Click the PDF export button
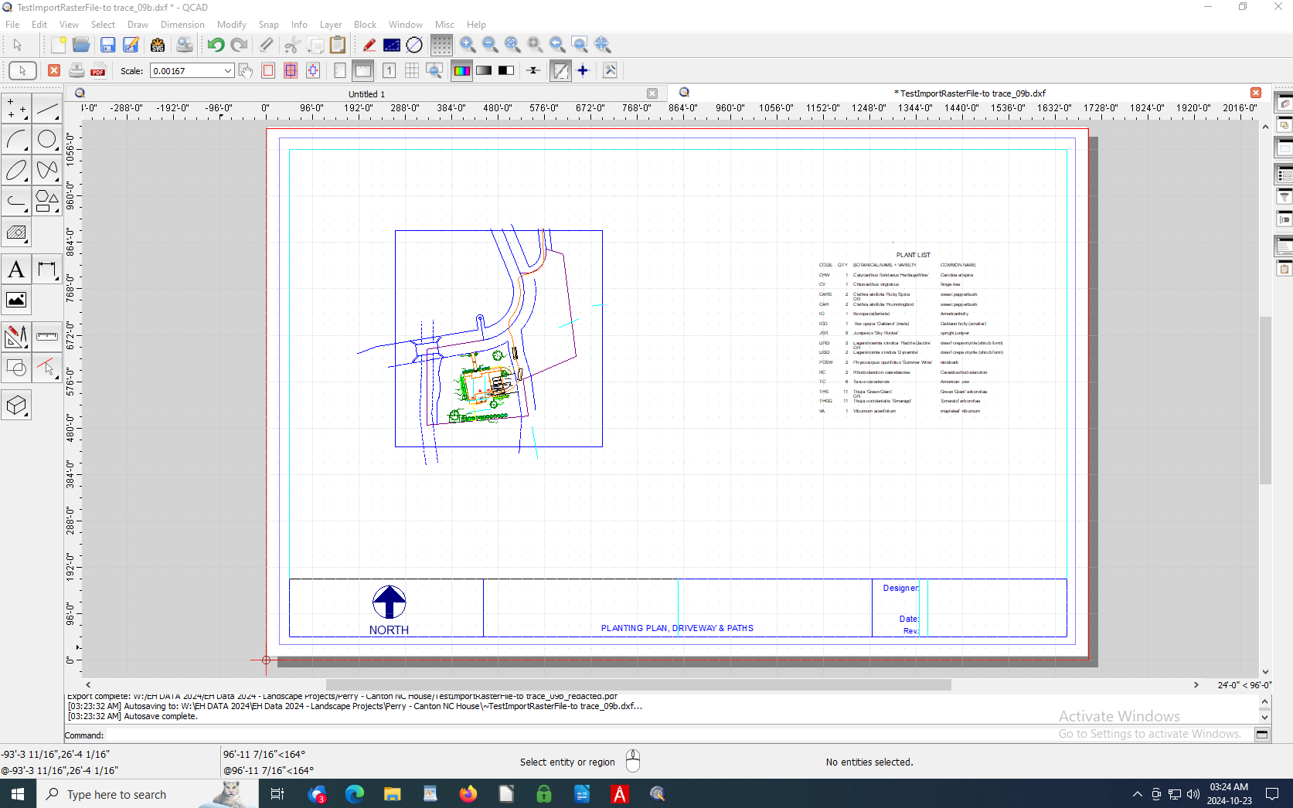The image size is (1293, 808). (x=98, y=71)
